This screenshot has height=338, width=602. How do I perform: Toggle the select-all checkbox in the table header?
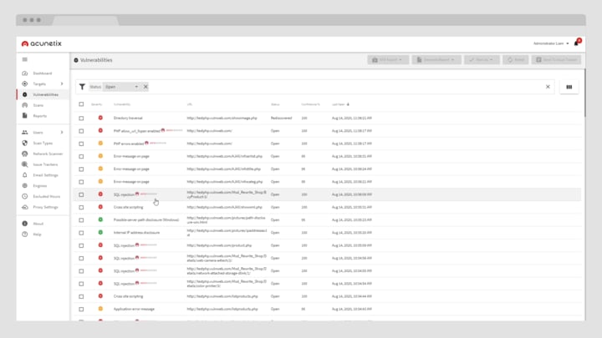81,104
